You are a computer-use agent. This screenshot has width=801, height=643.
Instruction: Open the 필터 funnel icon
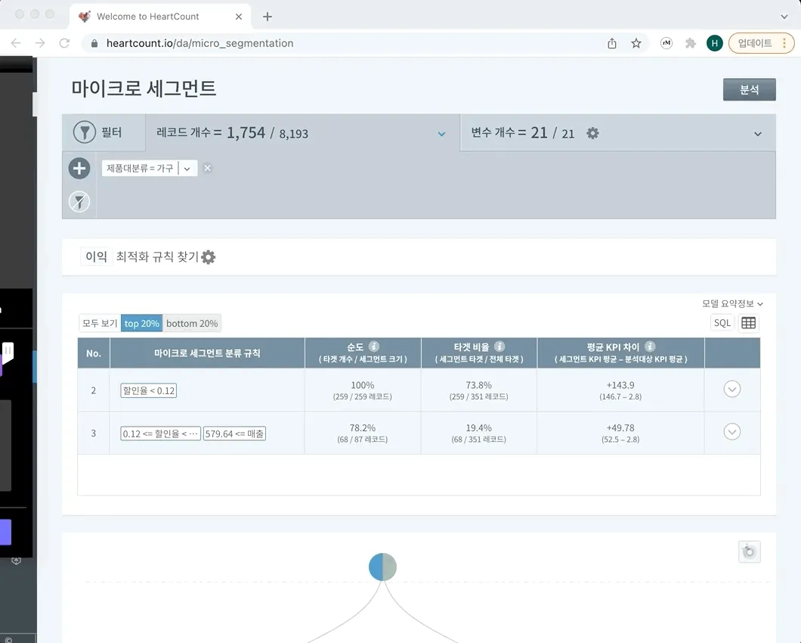[85, 132]
